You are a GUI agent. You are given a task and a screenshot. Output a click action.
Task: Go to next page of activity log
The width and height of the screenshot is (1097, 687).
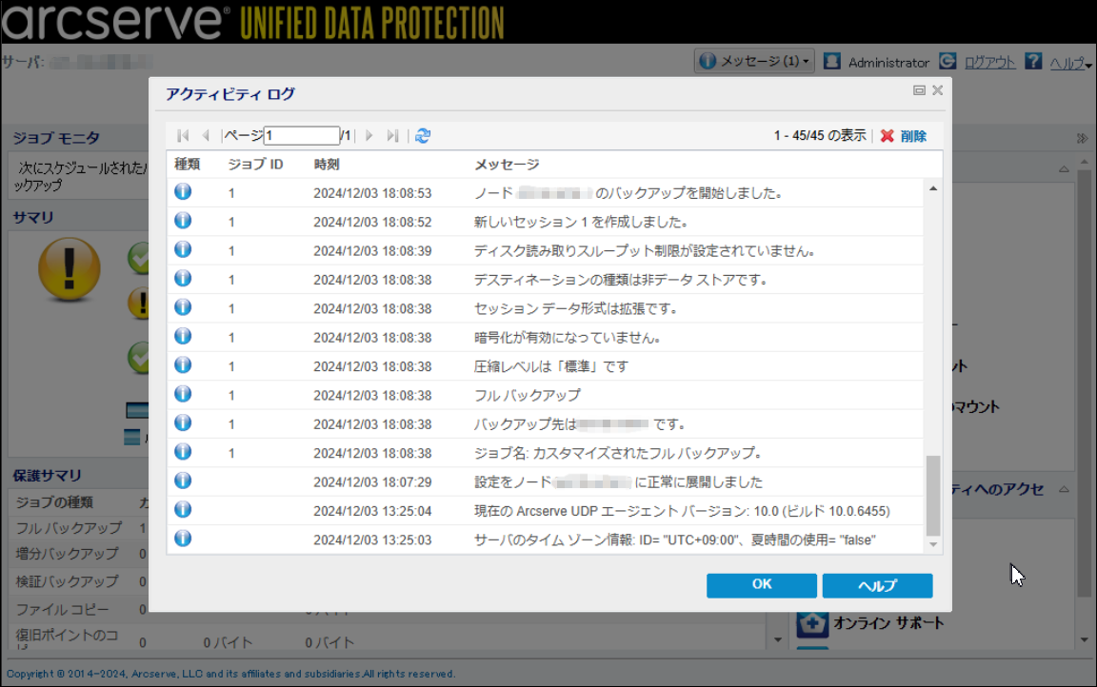[369, 135]
